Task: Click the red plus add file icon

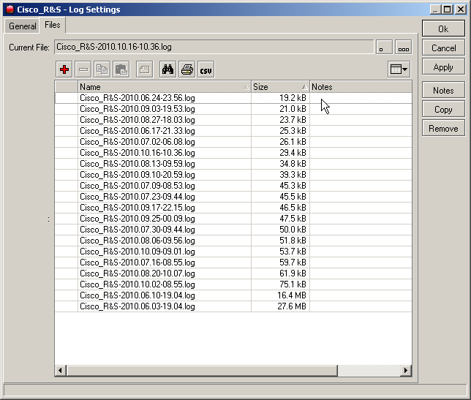Action: tap(64, 69)
